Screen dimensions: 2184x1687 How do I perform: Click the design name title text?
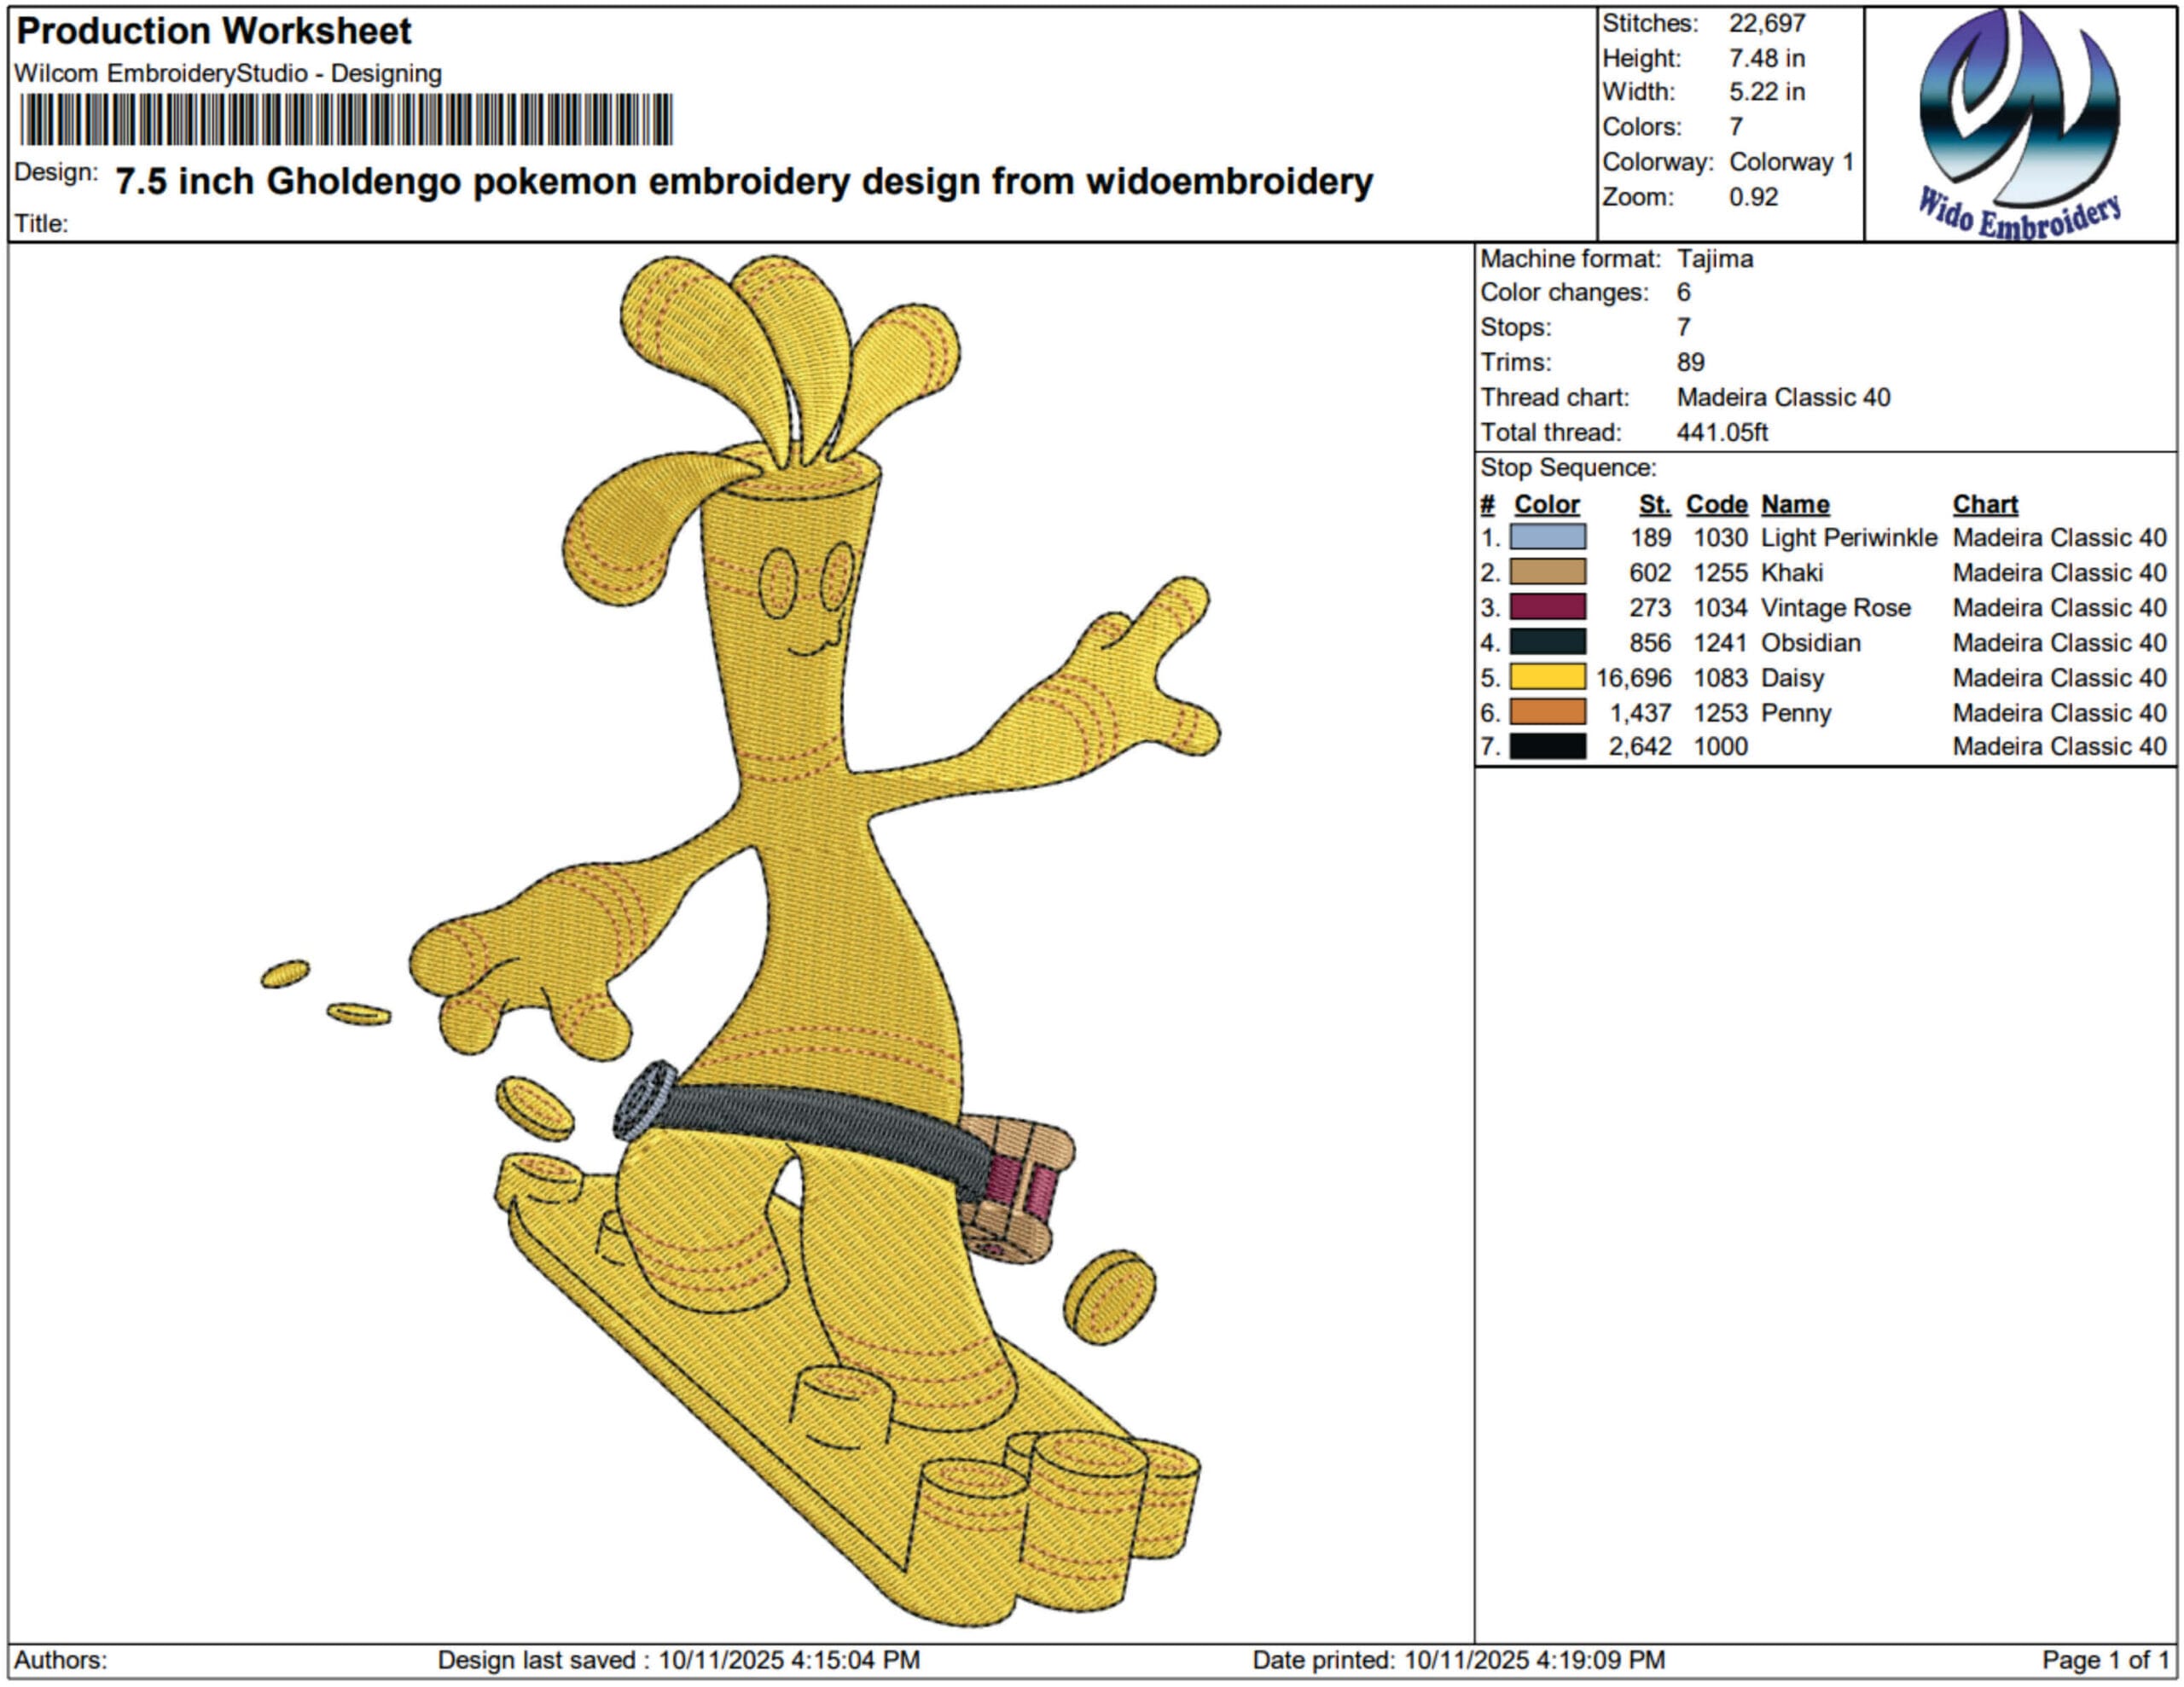click(743, 181)
